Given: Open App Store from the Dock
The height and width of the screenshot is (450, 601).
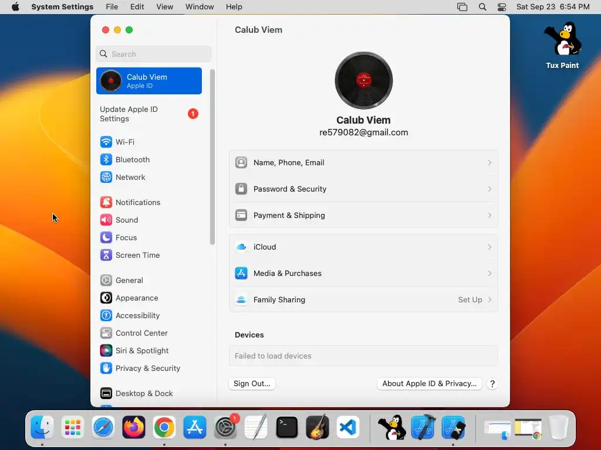Looking at the screenshot, I should point(195,427).
